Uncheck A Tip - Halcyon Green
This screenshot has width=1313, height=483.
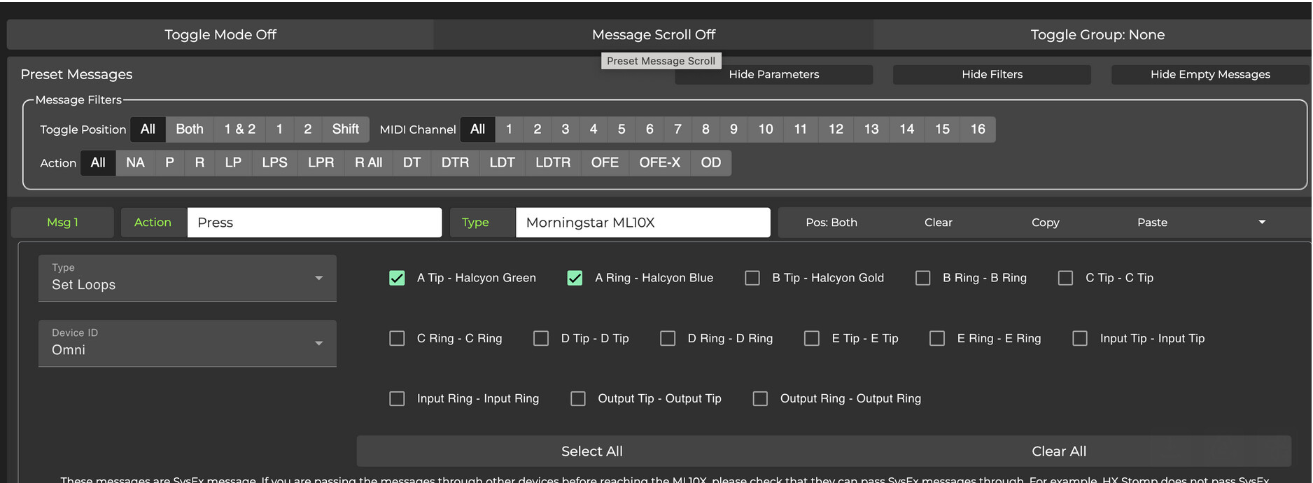point(397,278)
